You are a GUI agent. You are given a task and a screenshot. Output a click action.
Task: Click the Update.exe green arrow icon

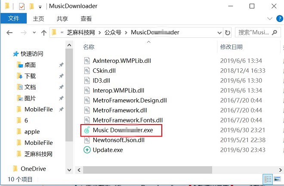pyautogui.click(x=87, y=150)
